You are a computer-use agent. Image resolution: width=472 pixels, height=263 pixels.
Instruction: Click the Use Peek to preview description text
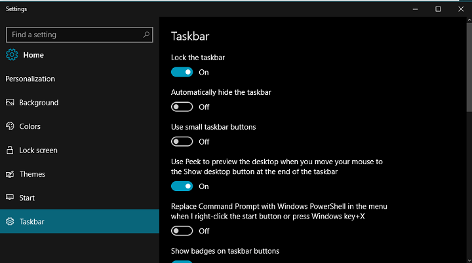(277, 167)
